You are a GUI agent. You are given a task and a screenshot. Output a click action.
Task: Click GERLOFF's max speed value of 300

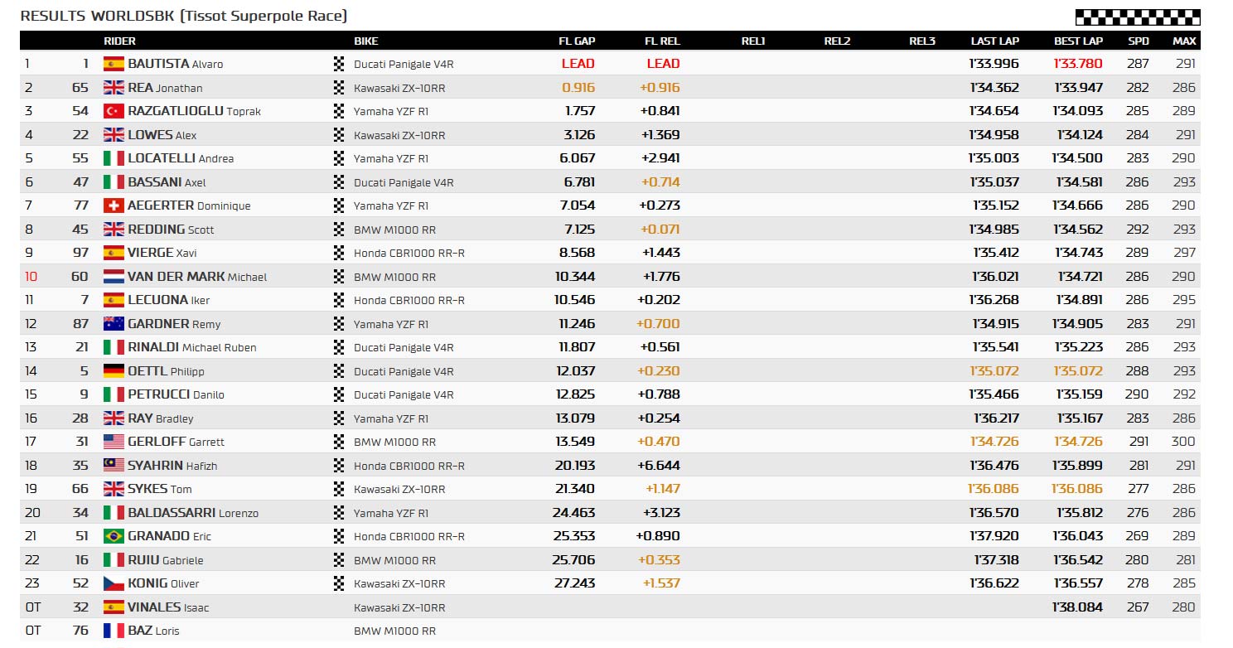(1184, 442)
